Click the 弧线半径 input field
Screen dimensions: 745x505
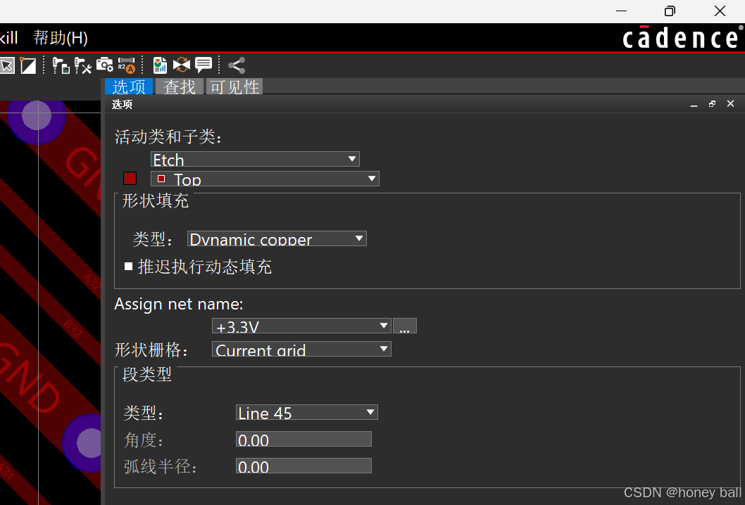(x=303, y=466)
